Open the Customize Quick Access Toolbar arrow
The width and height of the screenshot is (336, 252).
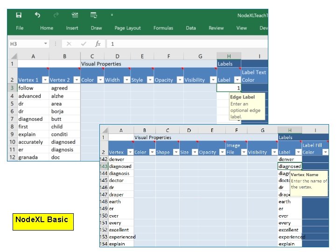point(112,15)
